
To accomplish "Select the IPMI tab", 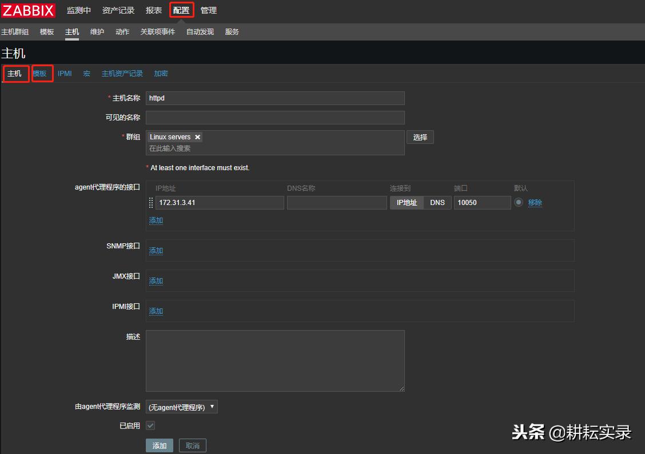I will click(x=64, y=73).
